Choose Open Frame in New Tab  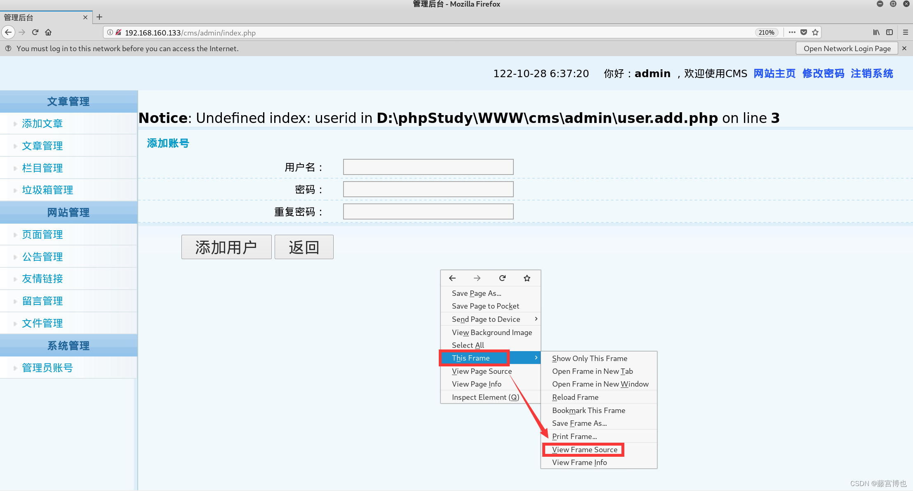(x=592, y=371)
